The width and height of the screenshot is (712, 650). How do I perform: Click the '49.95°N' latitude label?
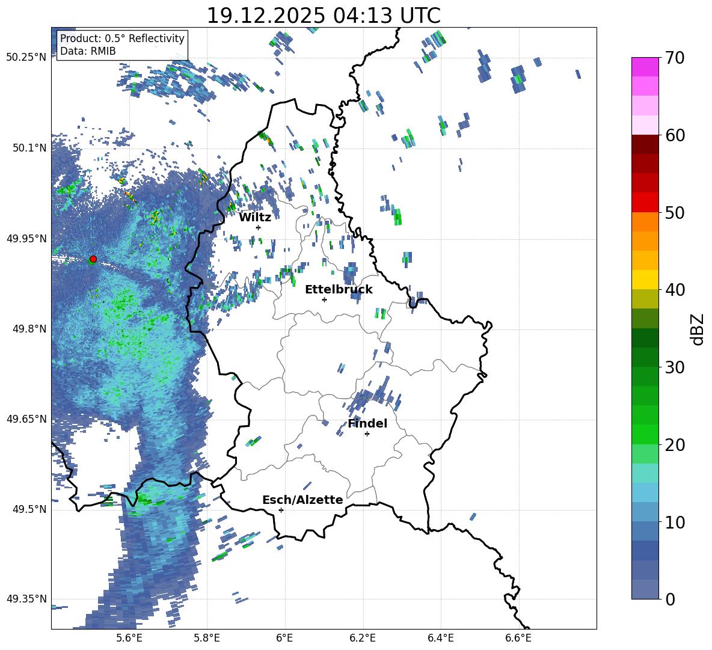pyautogui.click(x=26, y=239)
